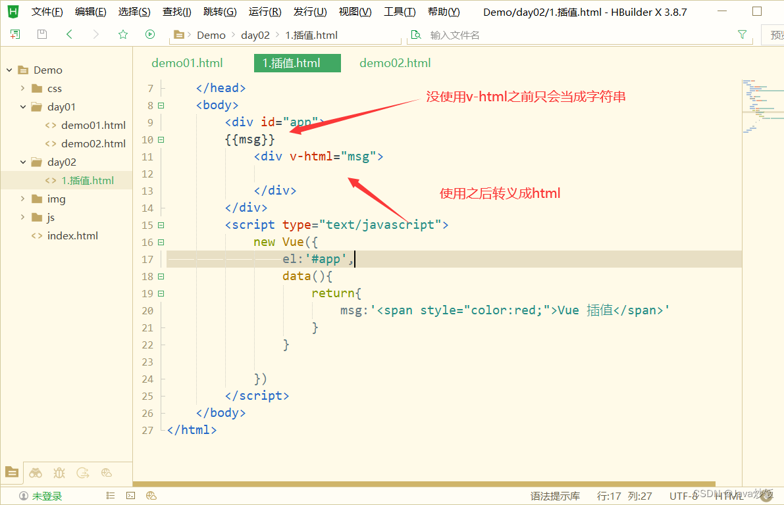Collapse the day01 folder
784x505 pixels.
[x=23, y=107]
